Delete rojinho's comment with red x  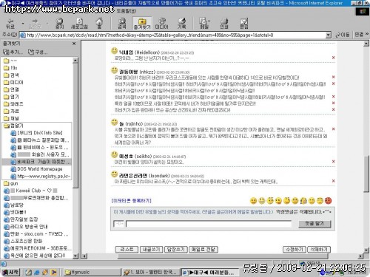pos(333,129)
